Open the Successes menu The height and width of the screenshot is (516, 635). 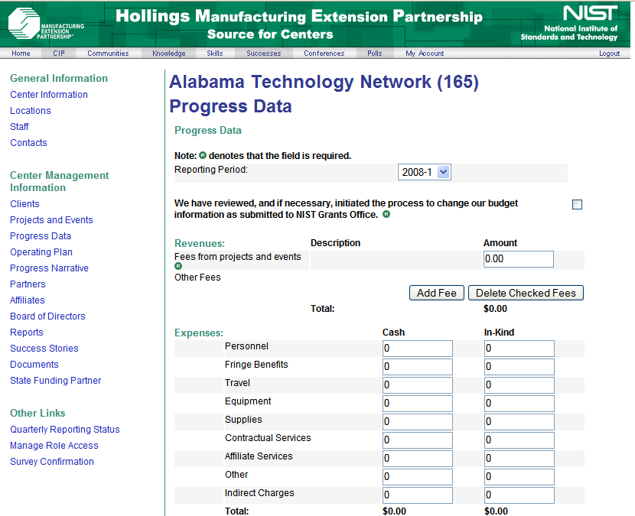pos(264,53)
